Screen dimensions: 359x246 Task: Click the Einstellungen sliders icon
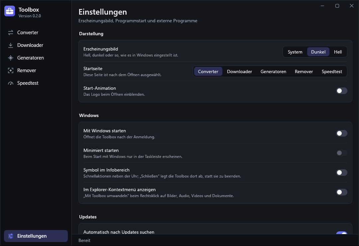11,236
